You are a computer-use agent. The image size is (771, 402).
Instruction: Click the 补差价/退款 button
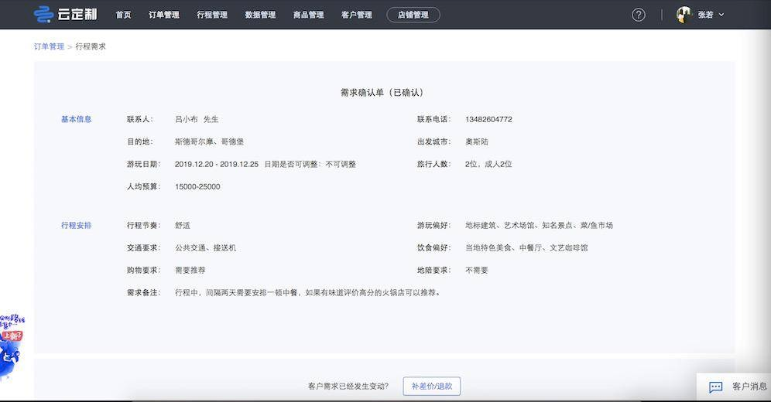tap(431, 386)
